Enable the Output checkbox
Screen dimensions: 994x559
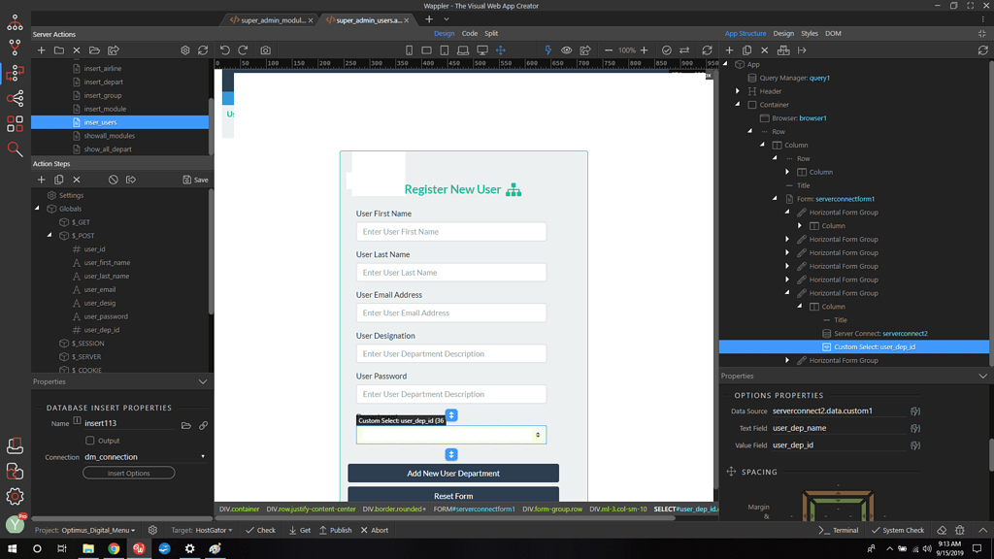[90, 441]
